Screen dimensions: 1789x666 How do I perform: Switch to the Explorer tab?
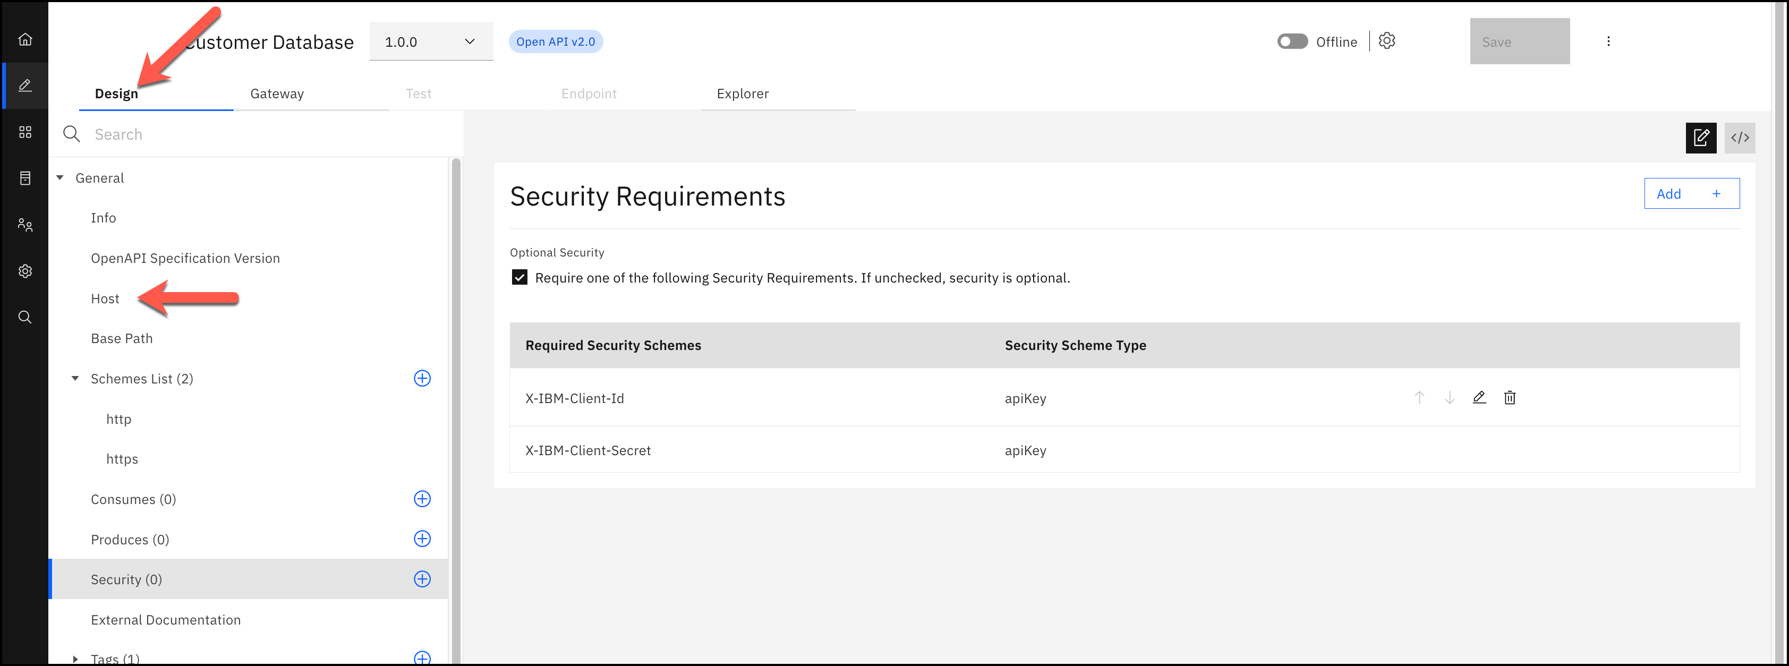(743, 92)
